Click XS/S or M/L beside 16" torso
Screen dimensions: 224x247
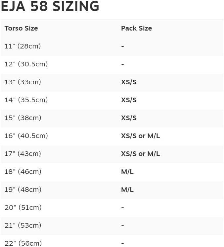[x=141, y=136]
